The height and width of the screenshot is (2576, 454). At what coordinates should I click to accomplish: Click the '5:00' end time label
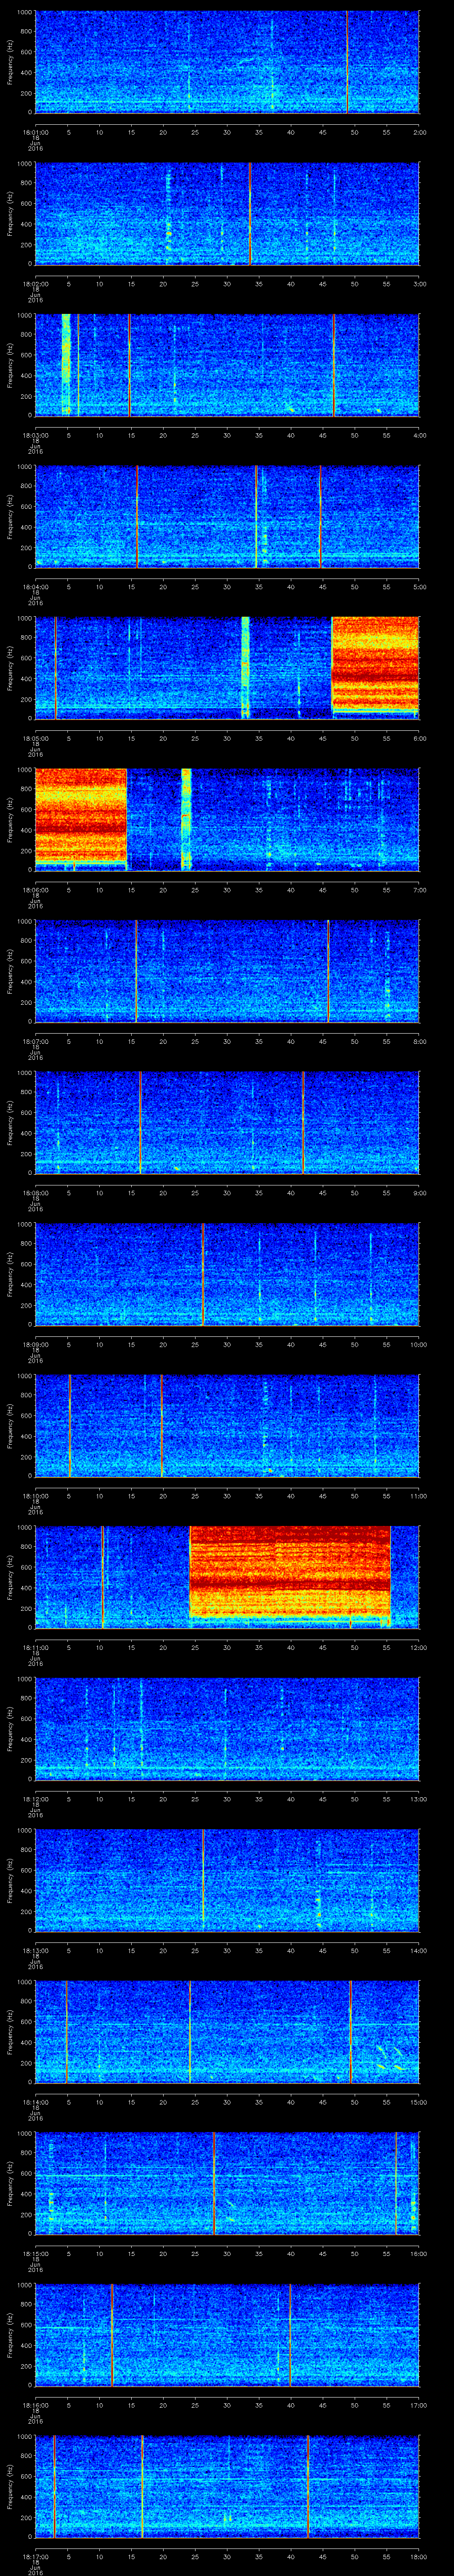(x=419, y=587)
